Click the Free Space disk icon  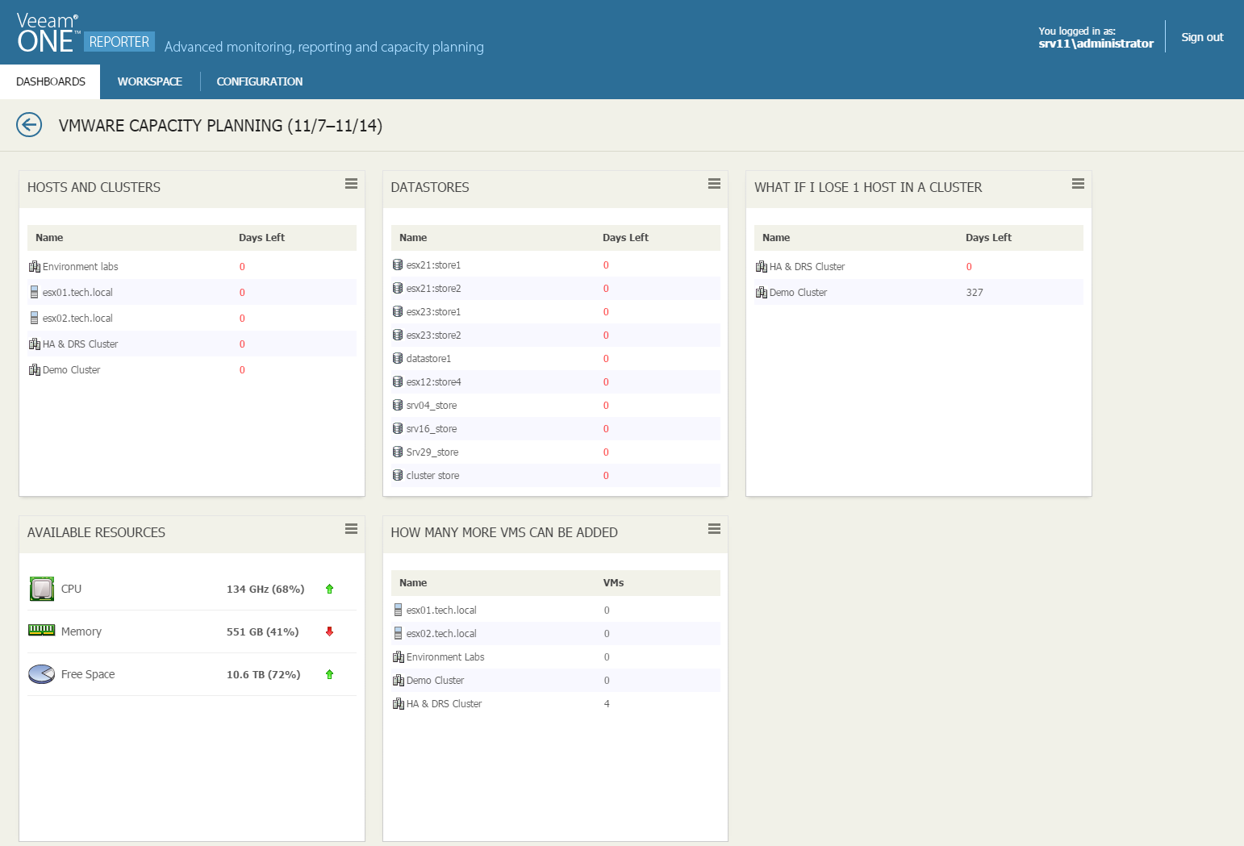click(x=42, y=673)
